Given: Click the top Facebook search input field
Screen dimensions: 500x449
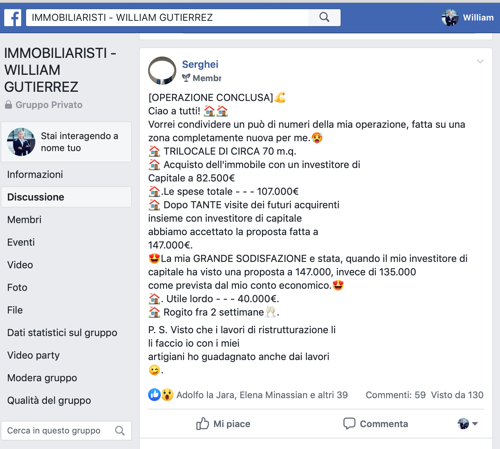Looking at the screenshot, I should (167, 17).
